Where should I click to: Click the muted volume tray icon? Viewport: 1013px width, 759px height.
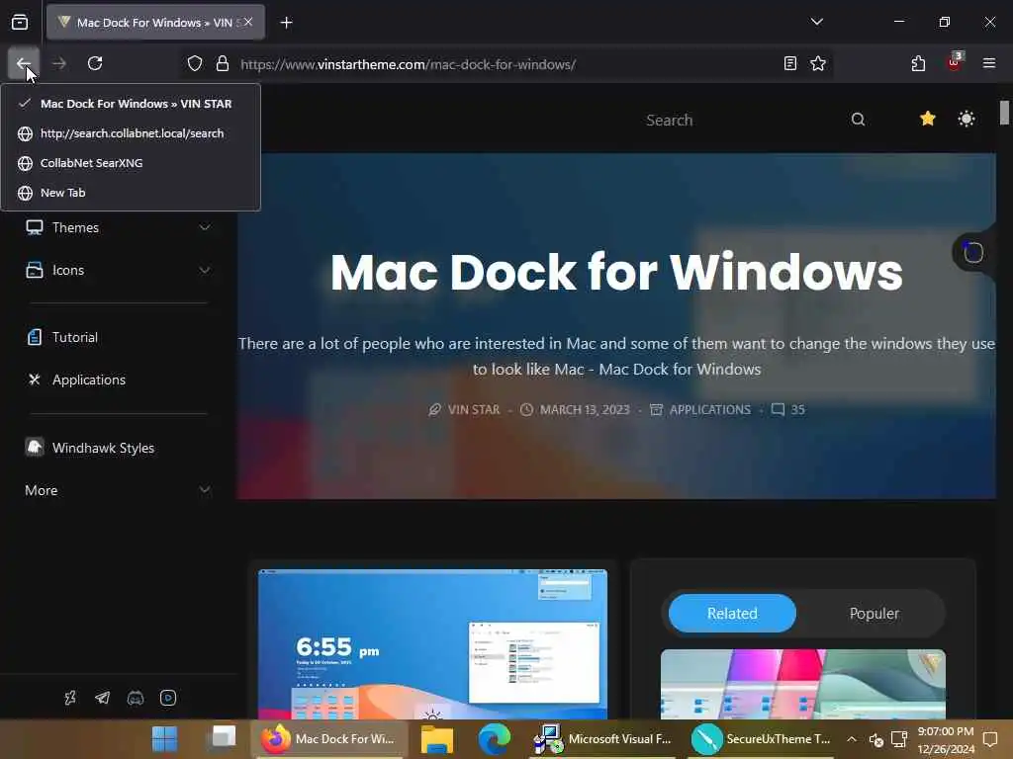[x=876, y=739]
